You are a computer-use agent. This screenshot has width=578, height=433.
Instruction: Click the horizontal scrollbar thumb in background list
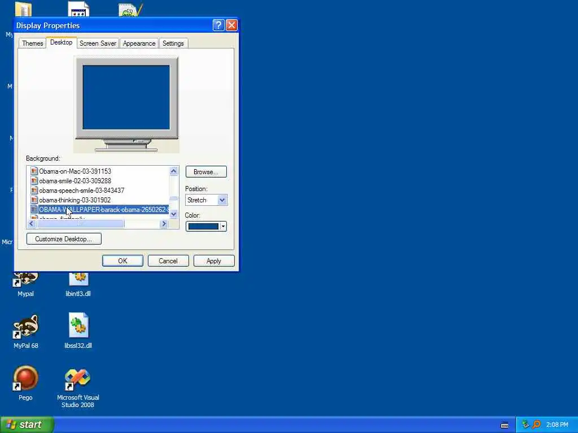[80, 223]
